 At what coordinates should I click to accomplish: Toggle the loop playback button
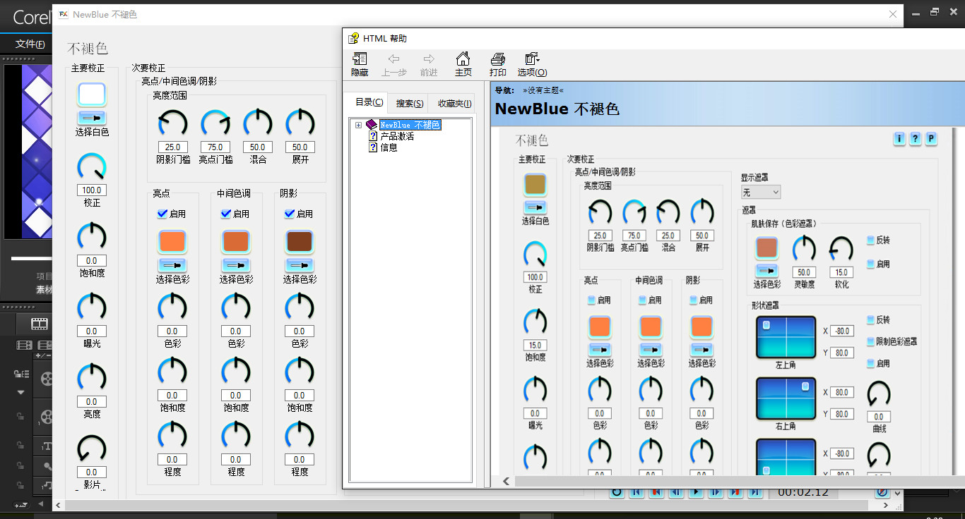(616, 492)
